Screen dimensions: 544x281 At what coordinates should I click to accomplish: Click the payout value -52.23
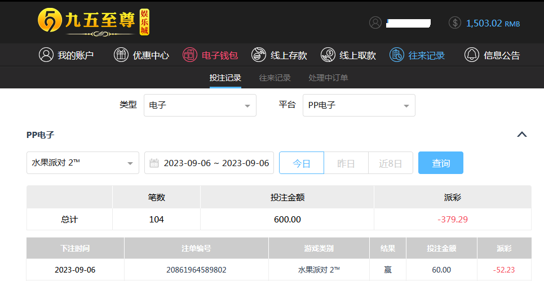tap(504, 270)
